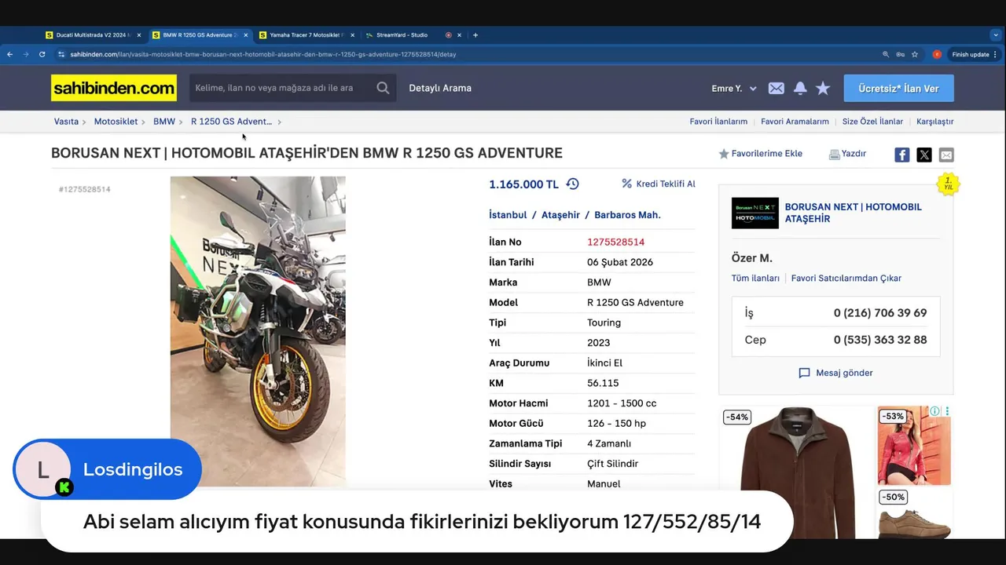Screen dimensions: 1006x565
Task: Open Karşılaştır menu
Action: pyautogui.click(x=935, y=122)
